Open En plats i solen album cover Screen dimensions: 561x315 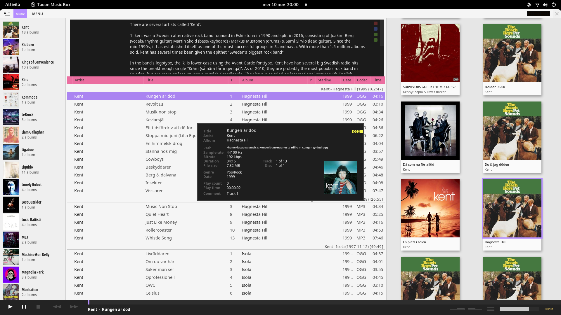430,208
